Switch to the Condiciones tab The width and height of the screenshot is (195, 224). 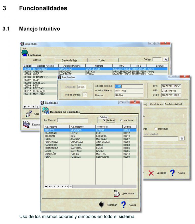tap(156, 104)
